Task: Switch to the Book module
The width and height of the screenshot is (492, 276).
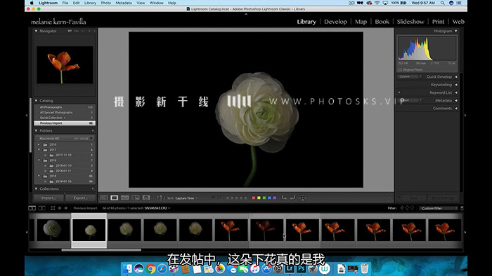Action: tap(382, 22)
